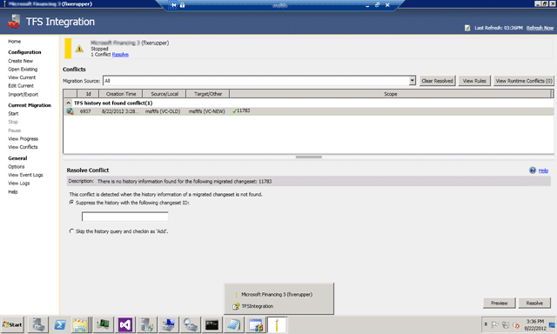Image resolution: width=557 pixels, height=334 pixels.
Task: Open View Current configuration
Action: pyautogui.click(x=22, y=77)
